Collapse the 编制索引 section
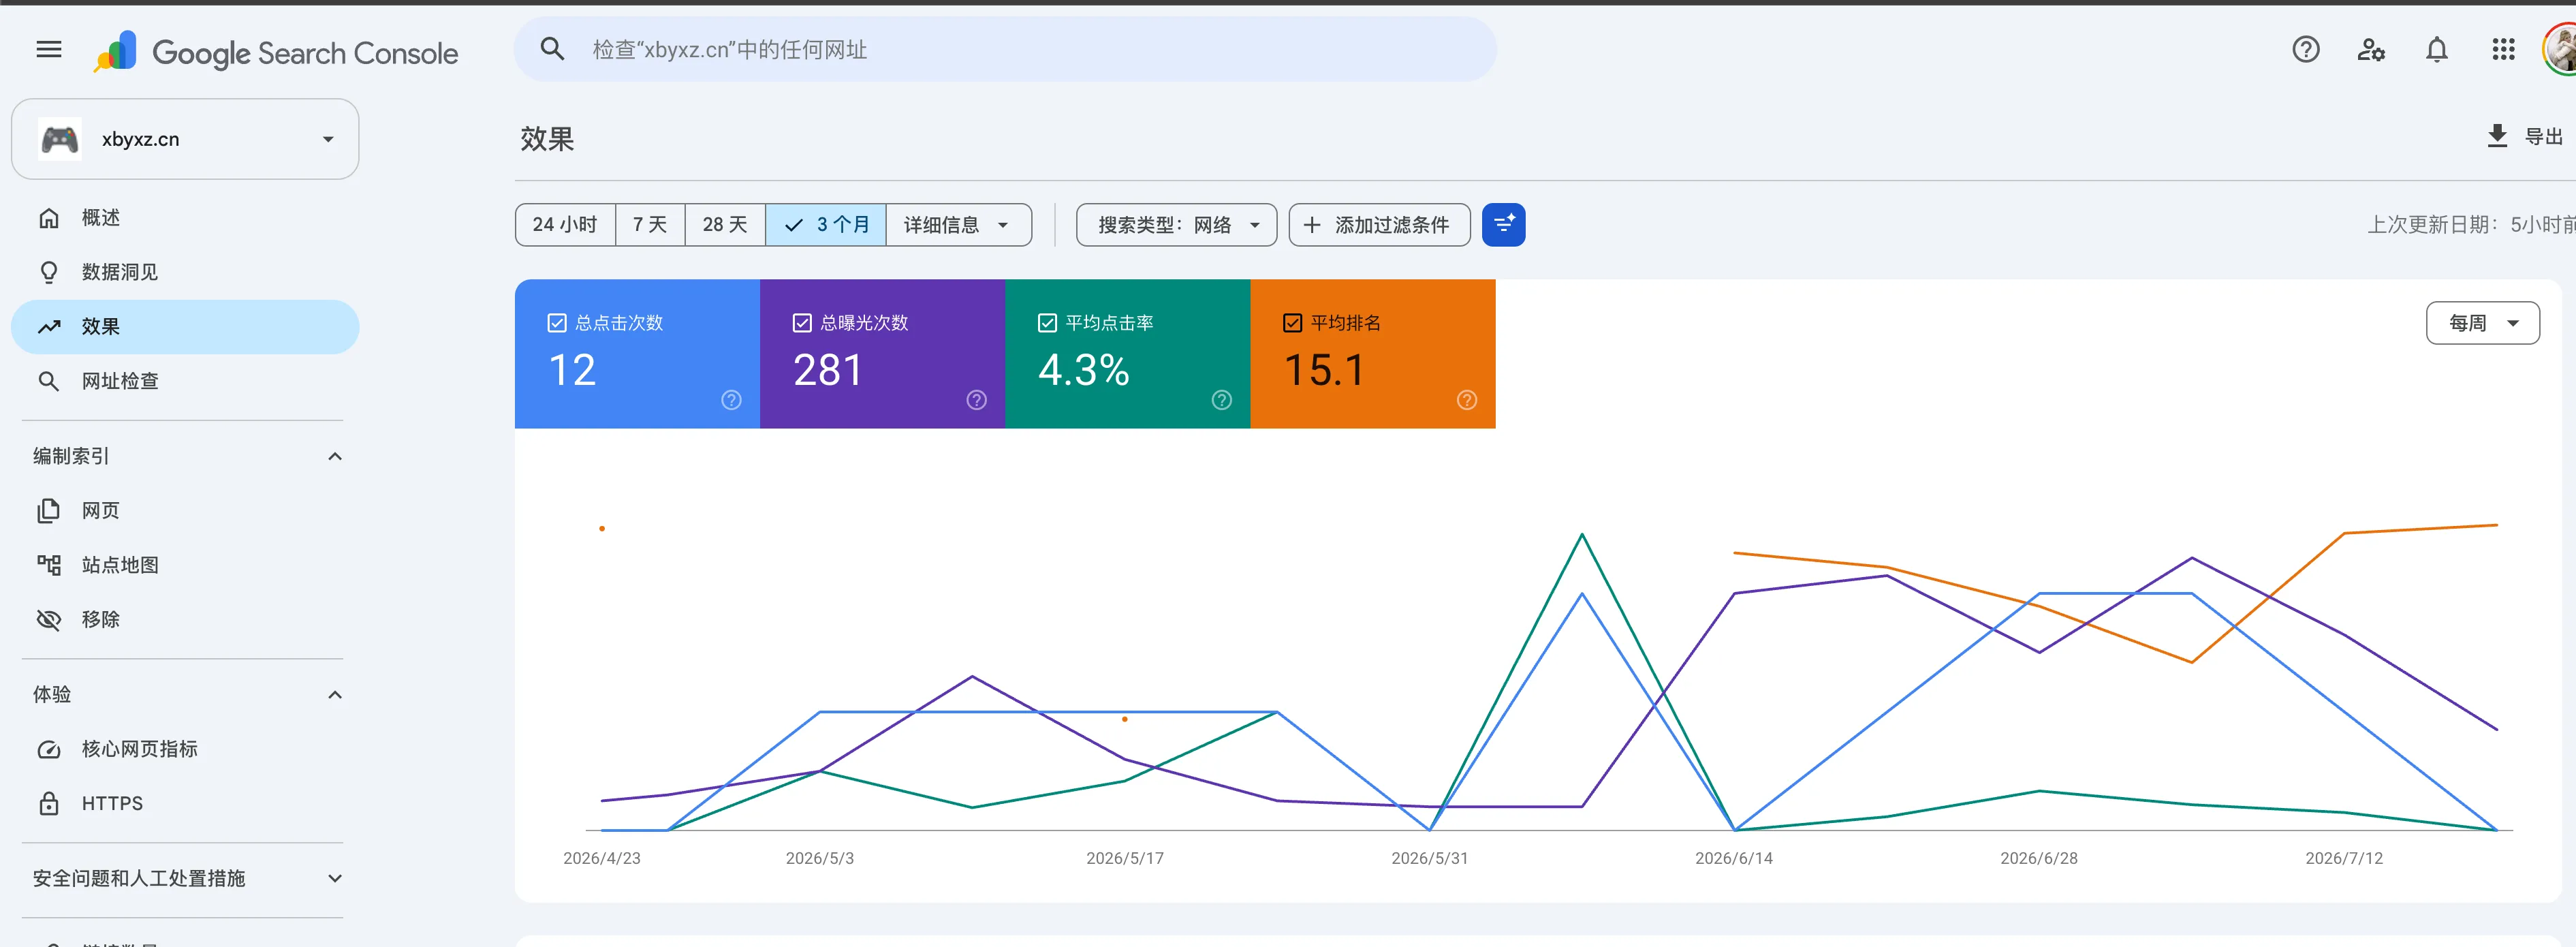This screenshot has width=2576, height=947. tap(335, 456)
